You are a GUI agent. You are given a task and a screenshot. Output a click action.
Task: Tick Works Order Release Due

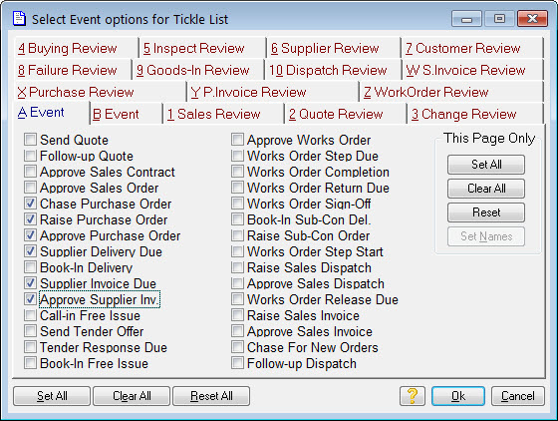(x=237, y=299)
